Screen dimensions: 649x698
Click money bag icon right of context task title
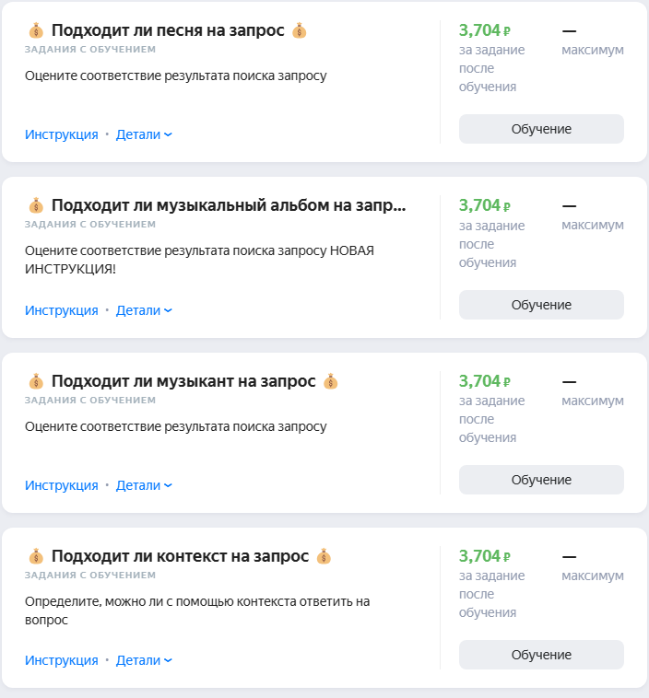[324, 556]
